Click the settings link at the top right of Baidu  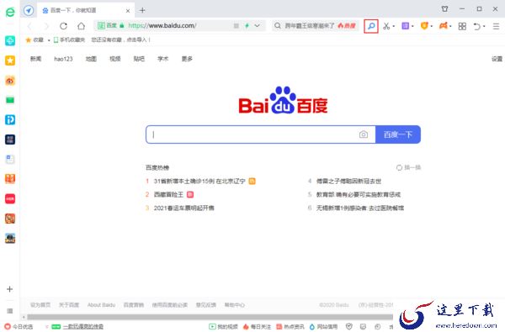pyautogui.click(x=497, y=59)
